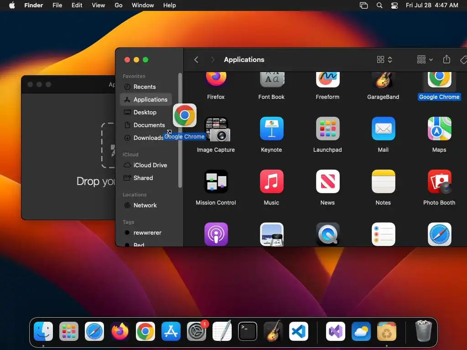This screenshot has height=350, width=467.
Task: Select Recents in the Finder sidebar
Action: click(146, 87)
